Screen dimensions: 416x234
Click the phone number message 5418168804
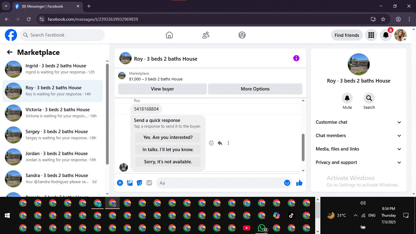[x=146, y=109]
